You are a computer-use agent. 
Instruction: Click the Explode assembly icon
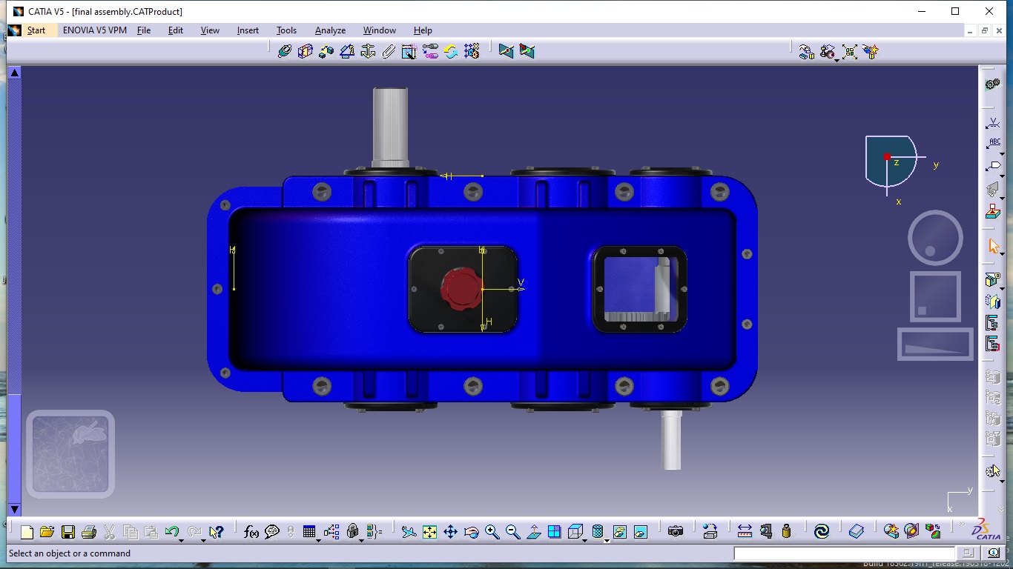click(x=850, y=51)
